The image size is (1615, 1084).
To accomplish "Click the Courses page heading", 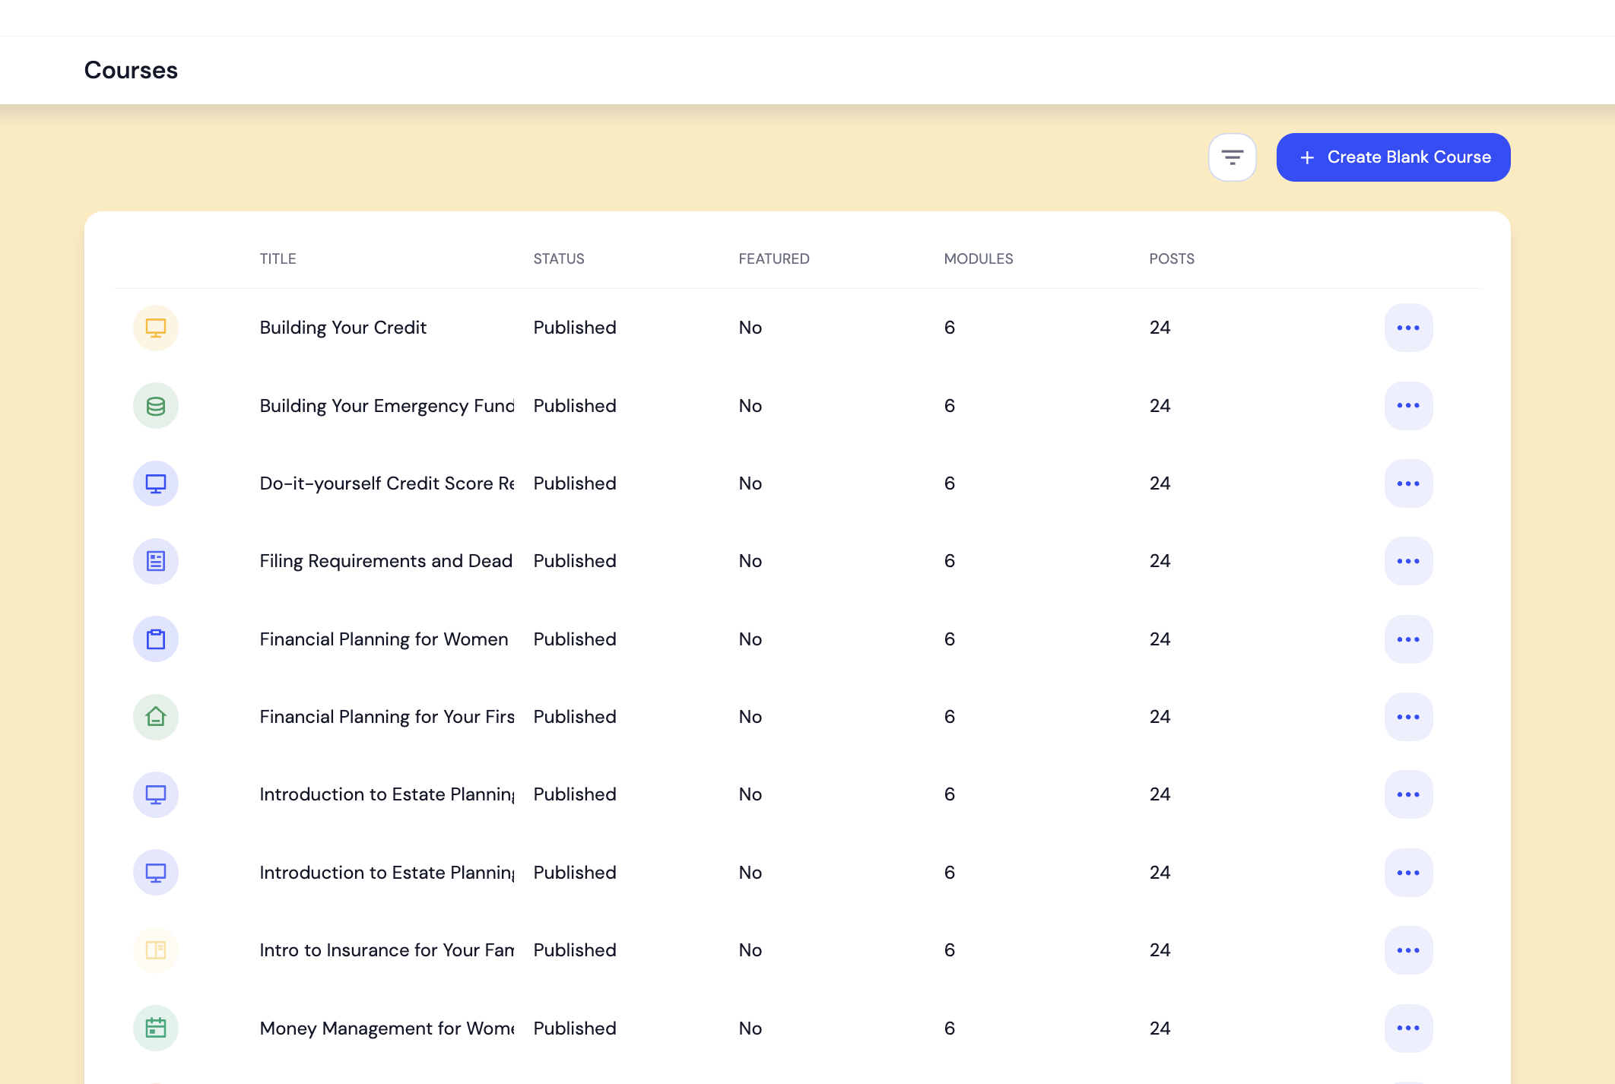I will point(131,69).
